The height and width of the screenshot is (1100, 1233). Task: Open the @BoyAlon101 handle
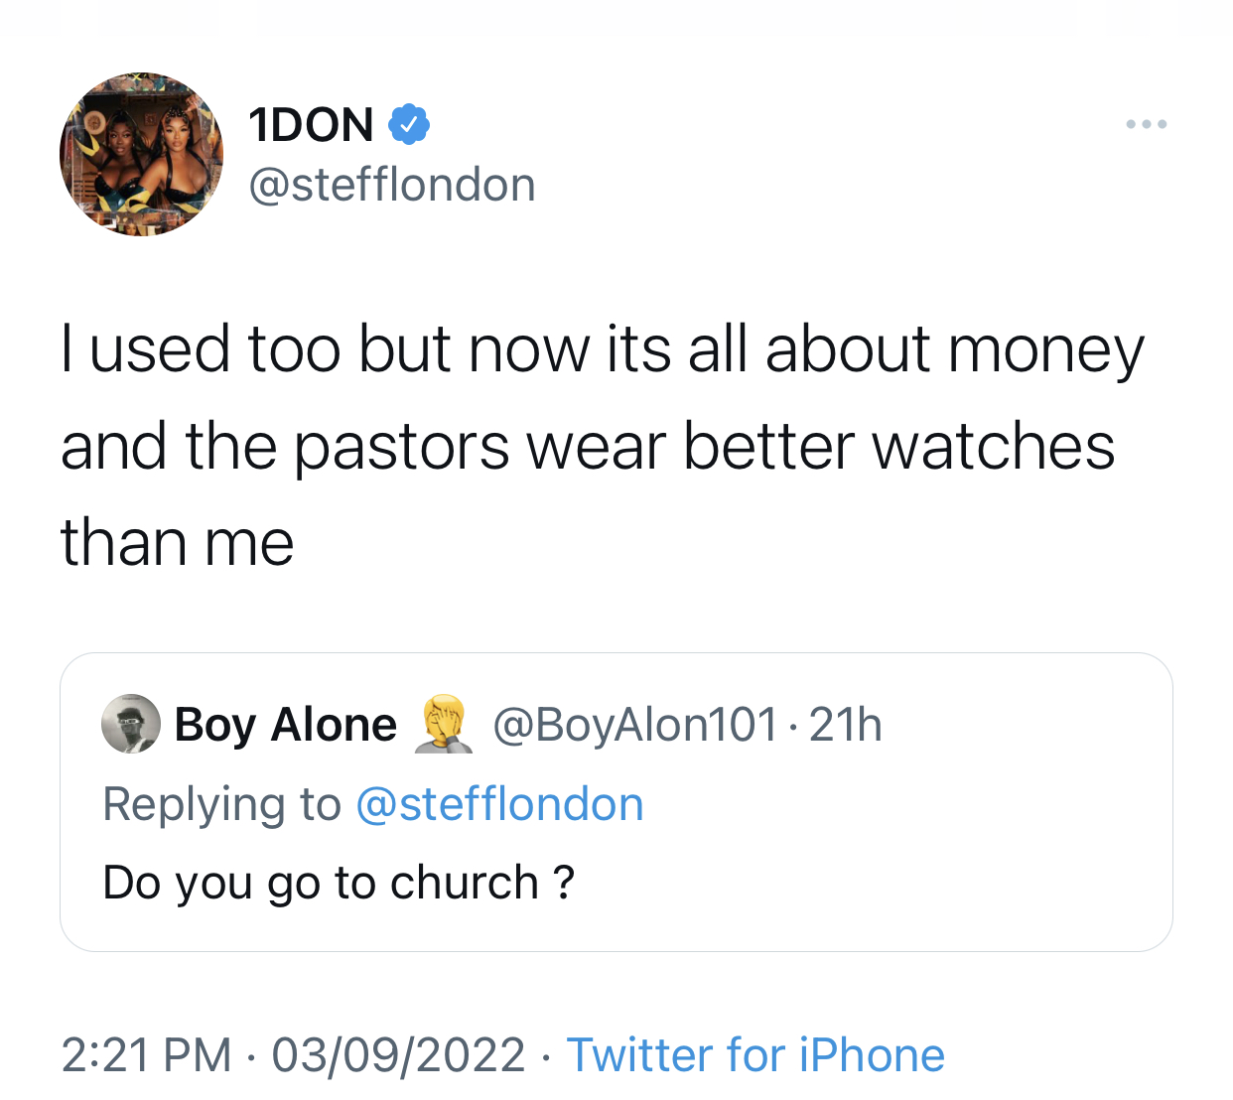tap(635, 725)
